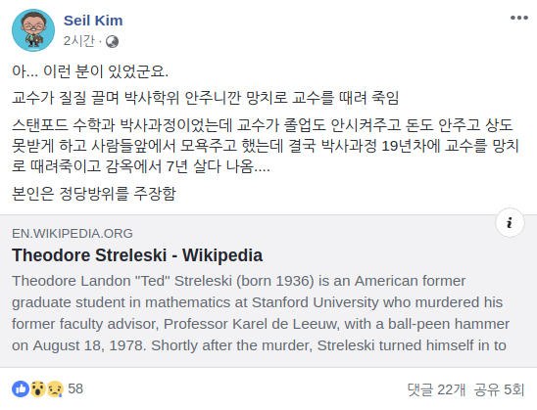Screen dimensions: 537x410
Task: Click Seil Kim's profile avatar
Action: 33,30
